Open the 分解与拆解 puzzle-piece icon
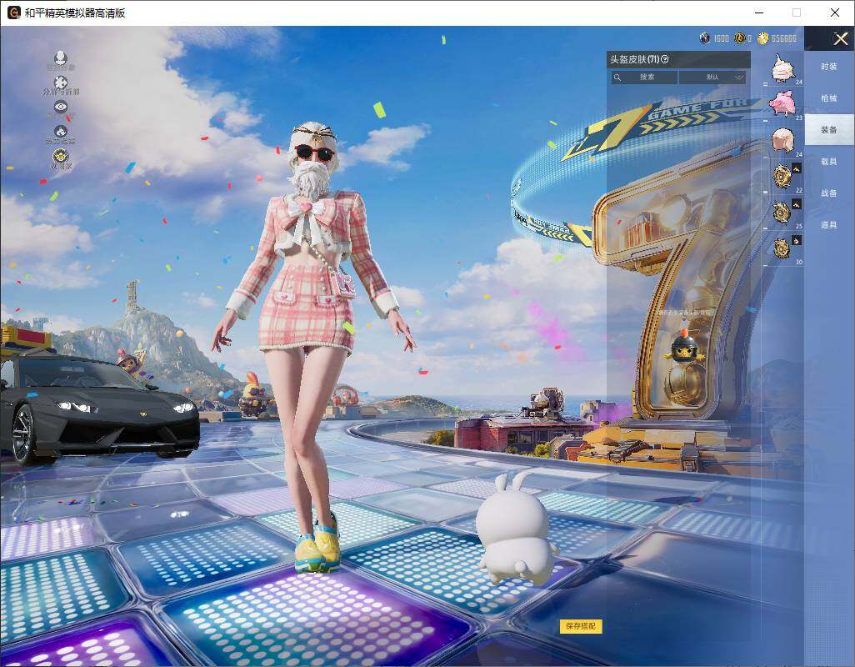Viewport: 855px width, 667px height. (x=61, y=84)
